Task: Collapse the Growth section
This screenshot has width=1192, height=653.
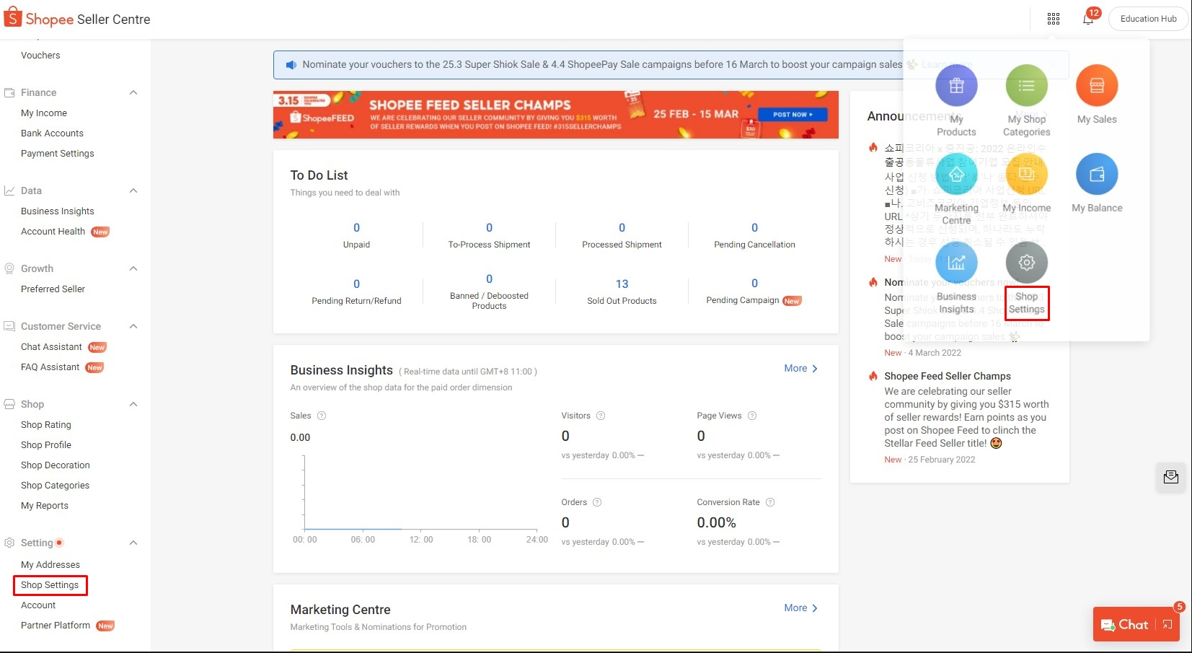Action: coord(133,268)
